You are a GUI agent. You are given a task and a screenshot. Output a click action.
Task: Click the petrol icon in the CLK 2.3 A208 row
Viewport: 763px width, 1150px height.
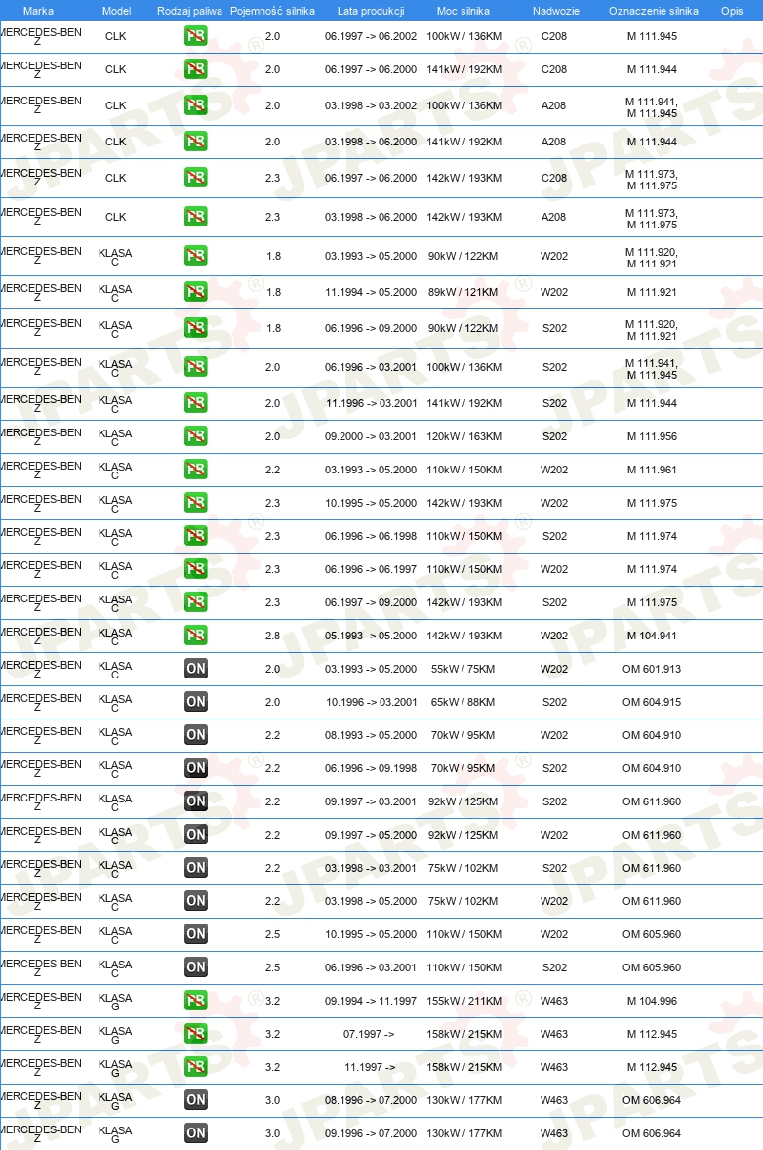click(196, 217)
